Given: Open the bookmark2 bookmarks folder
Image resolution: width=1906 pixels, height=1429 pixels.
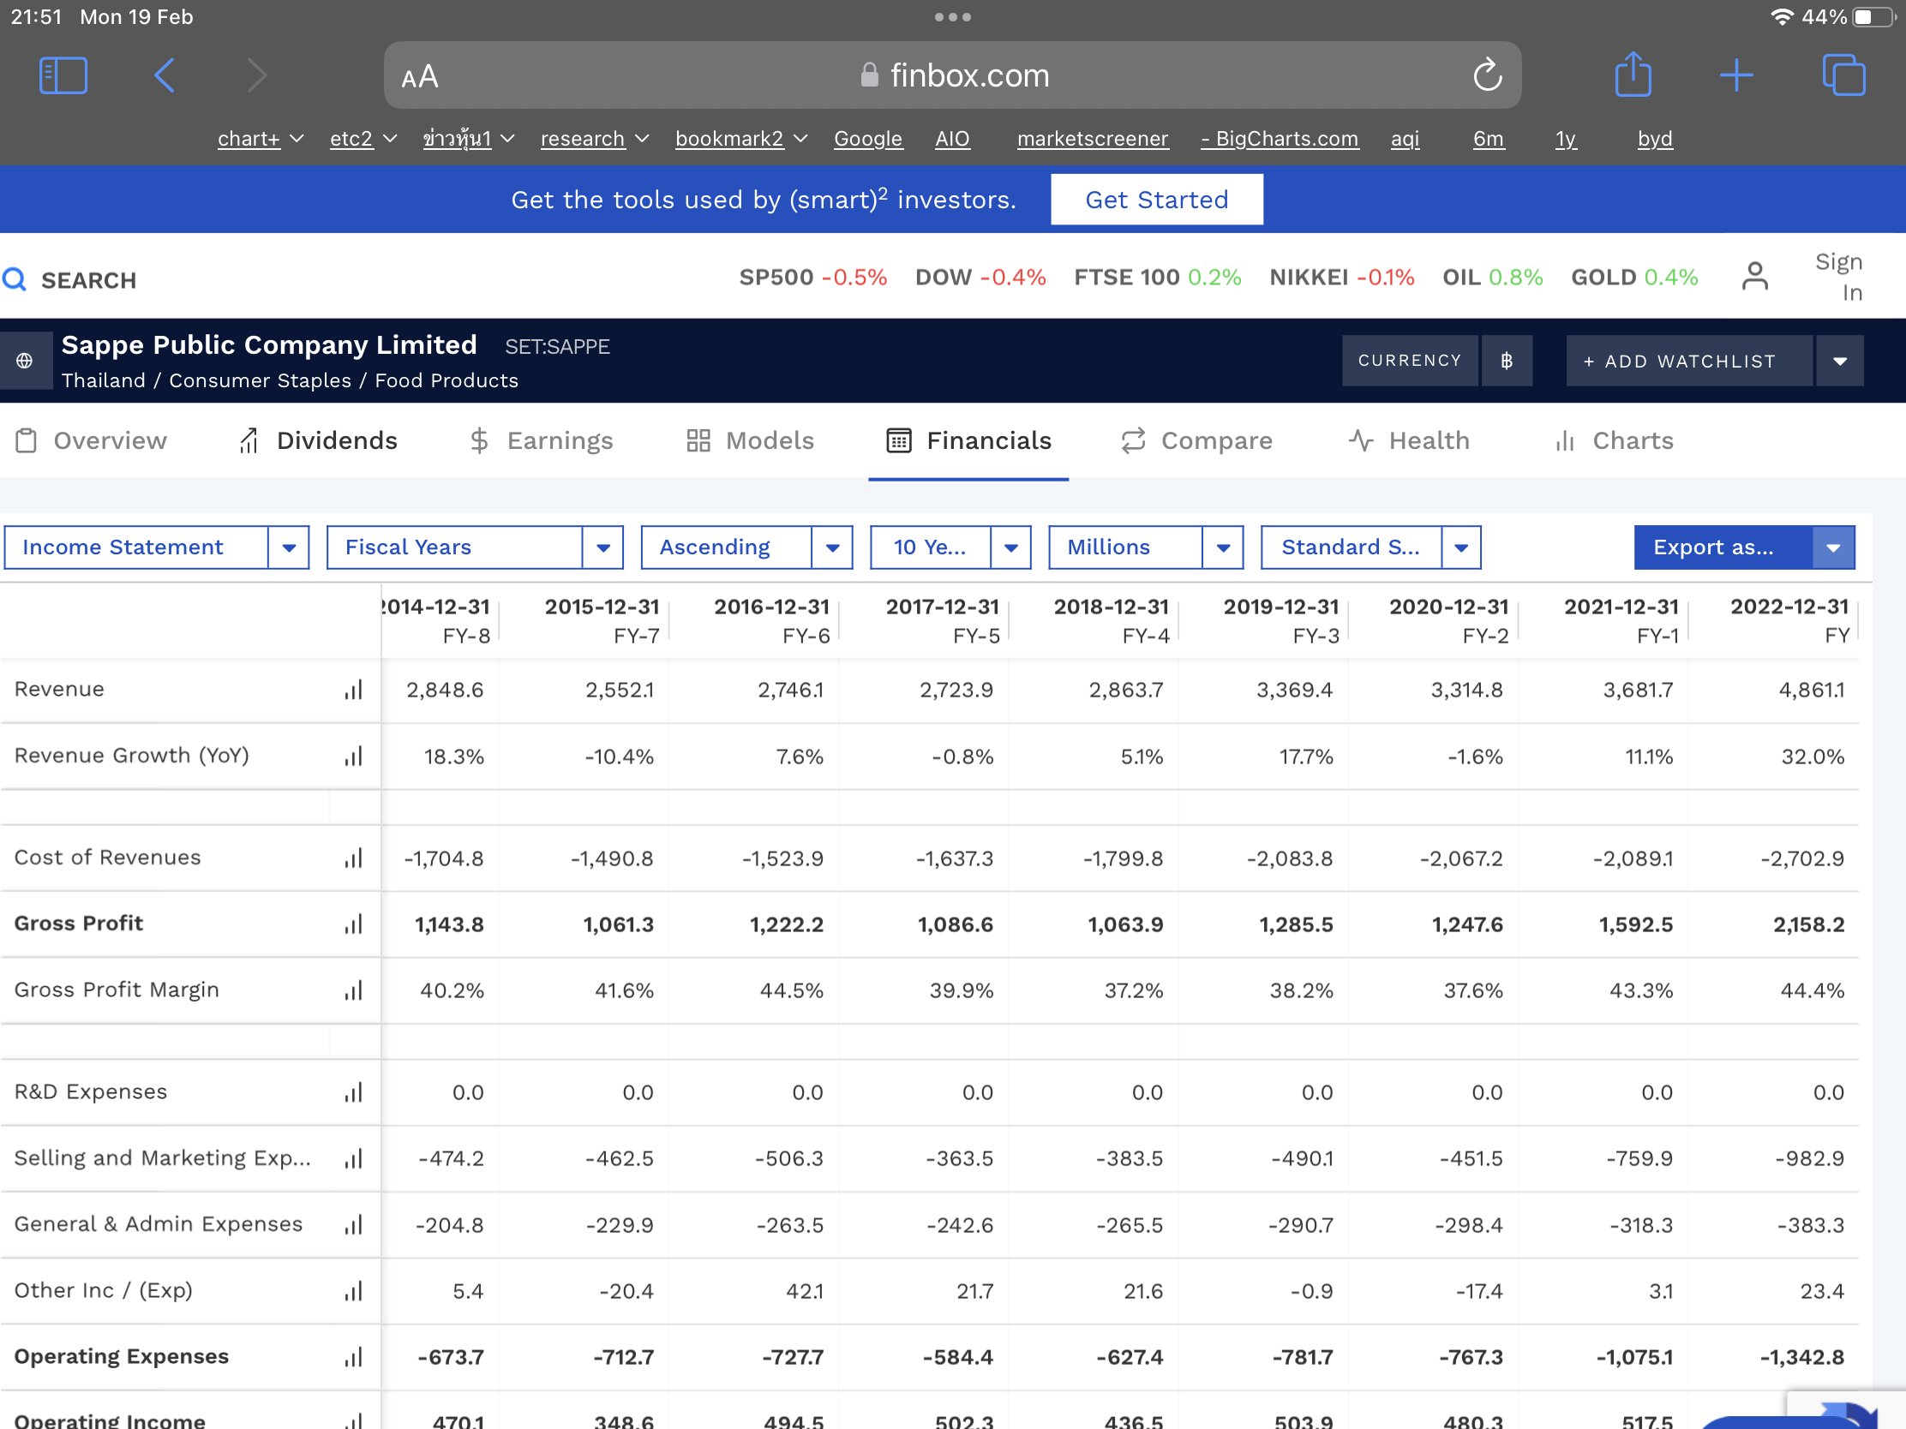Looking at the screenshot, I should click(741, 139).
